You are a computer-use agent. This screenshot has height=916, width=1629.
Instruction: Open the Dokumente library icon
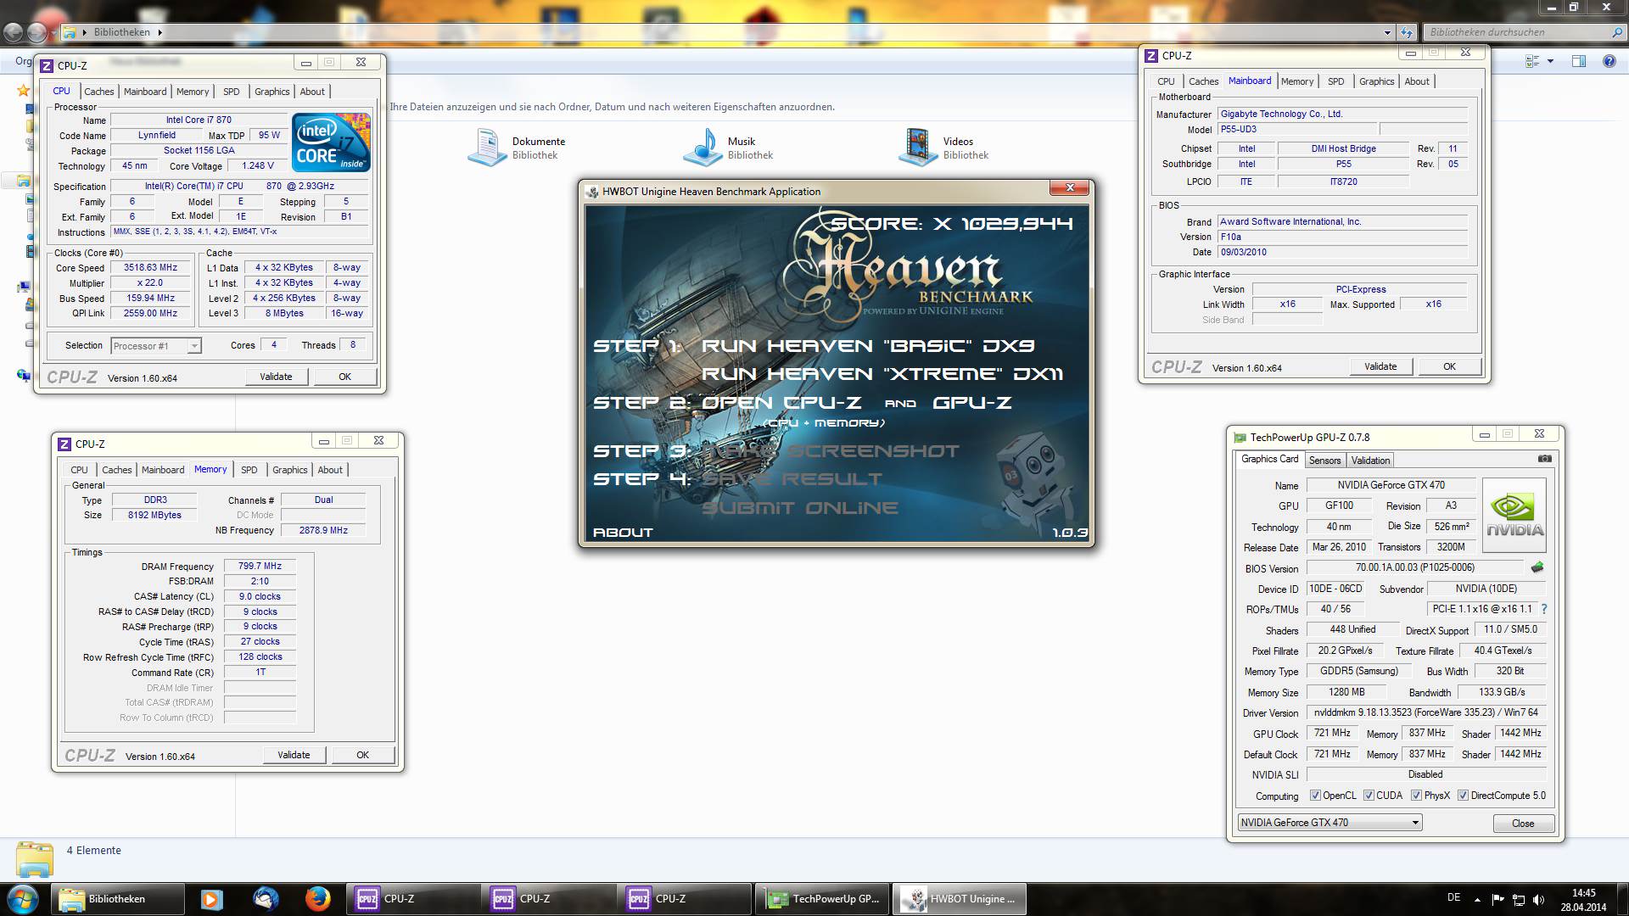pyautogui.click(x=487, y=148)
